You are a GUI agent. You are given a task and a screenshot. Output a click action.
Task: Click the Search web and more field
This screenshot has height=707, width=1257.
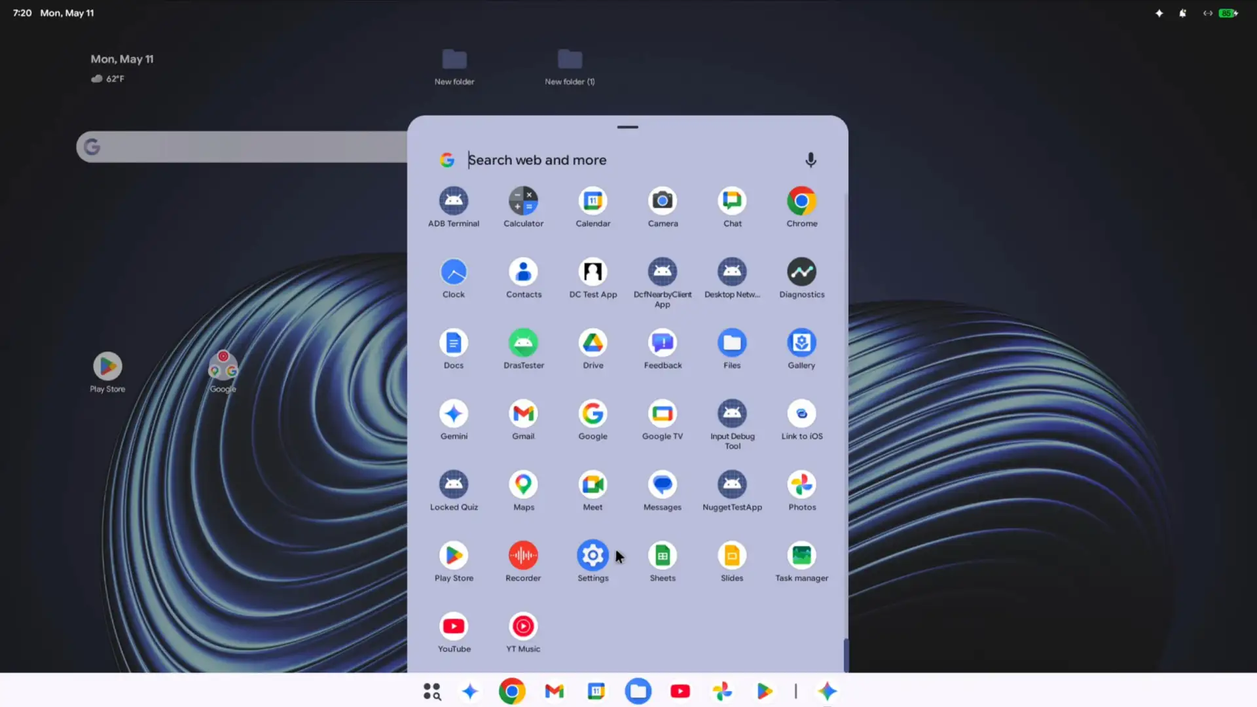627,160
